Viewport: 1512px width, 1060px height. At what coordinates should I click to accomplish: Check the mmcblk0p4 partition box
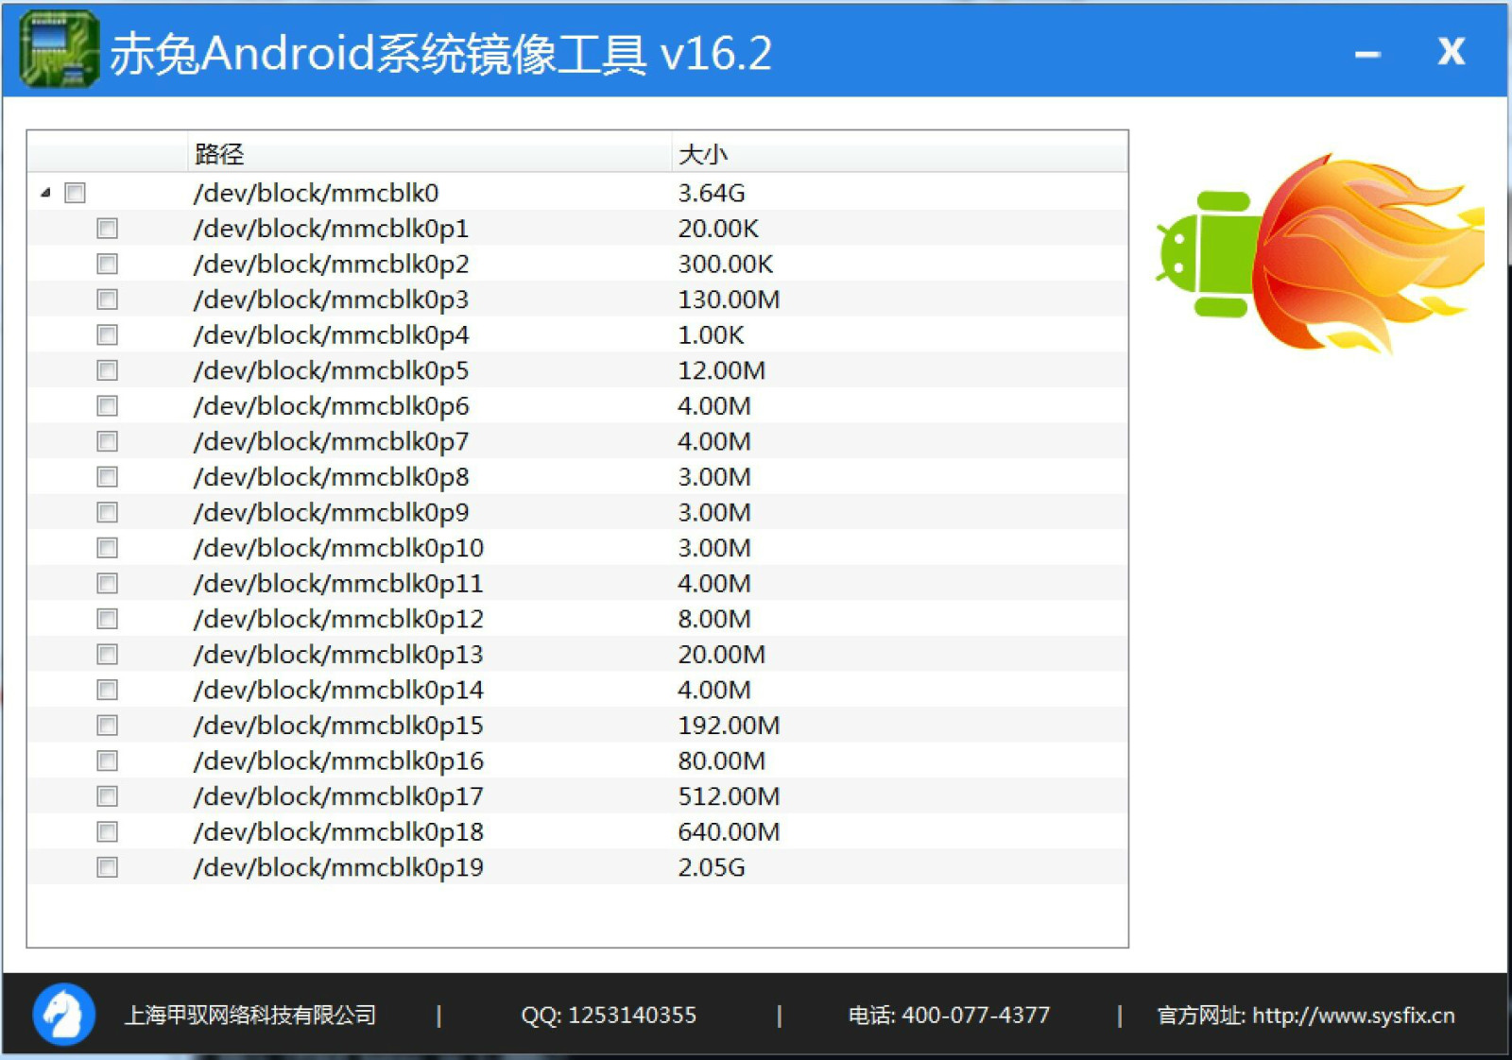[107, 334]
